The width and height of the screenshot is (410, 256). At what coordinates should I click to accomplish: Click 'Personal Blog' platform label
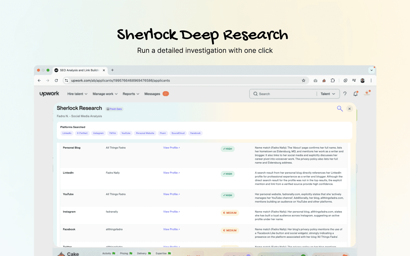71,148
